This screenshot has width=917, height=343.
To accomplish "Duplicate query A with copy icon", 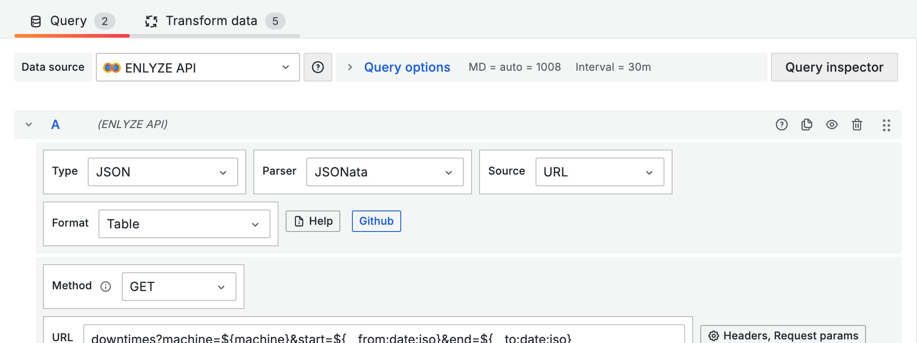I will click(x=806, y=124).
